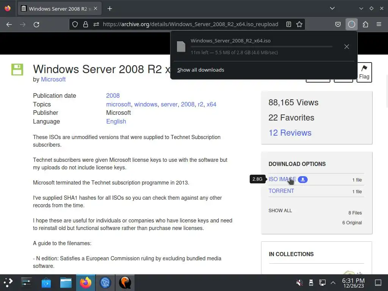Viewport: 388px width, 291px height.
Task: Open the windows topic link
Action: [x=146, y=104]
